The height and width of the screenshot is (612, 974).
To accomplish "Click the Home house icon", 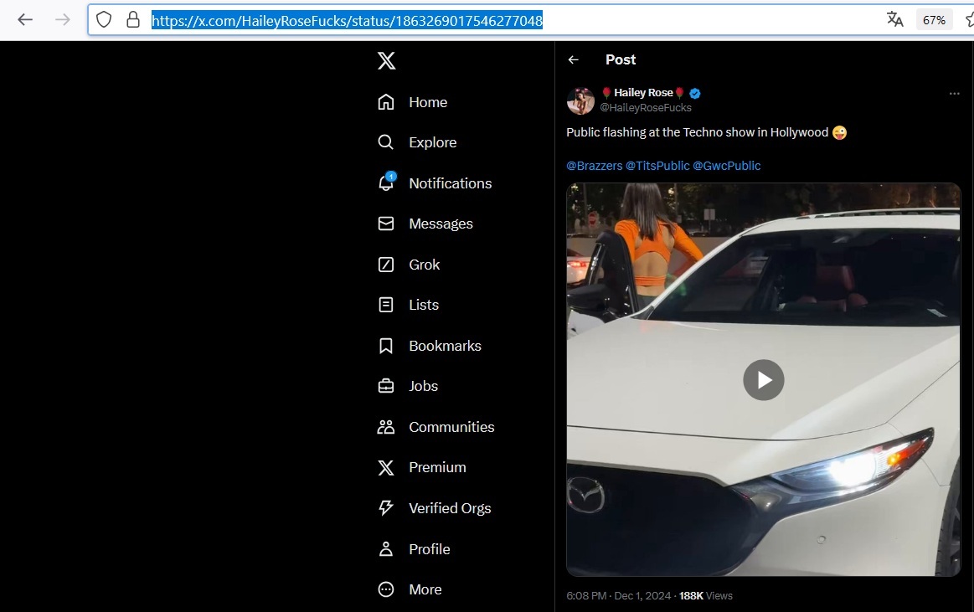I will (x=386, y=102).
